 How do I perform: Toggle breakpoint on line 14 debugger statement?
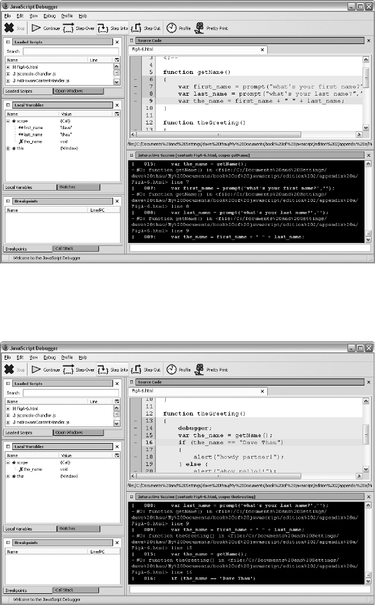135,428
